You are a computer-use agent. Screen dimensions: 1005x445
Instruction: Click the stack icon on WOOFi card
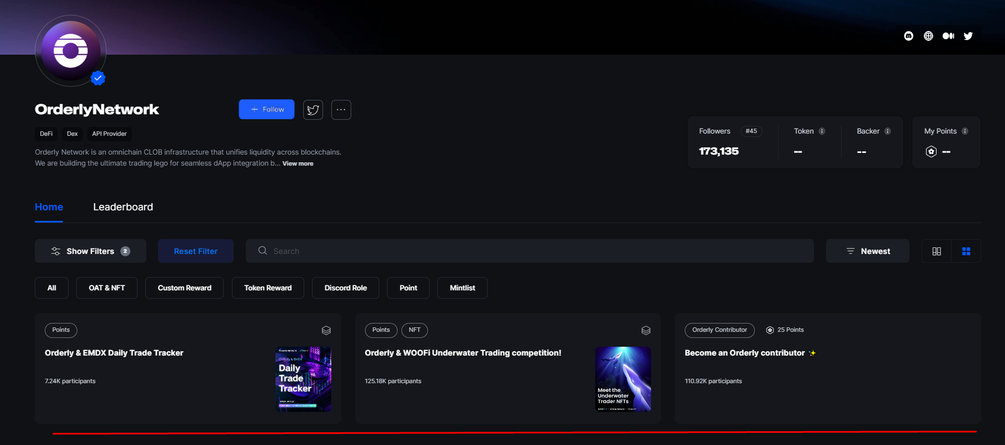point(646,330)
